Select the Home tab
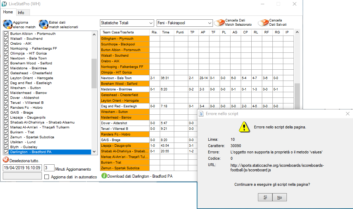Viewport: 353px width, 209px height. pos(8,12)
